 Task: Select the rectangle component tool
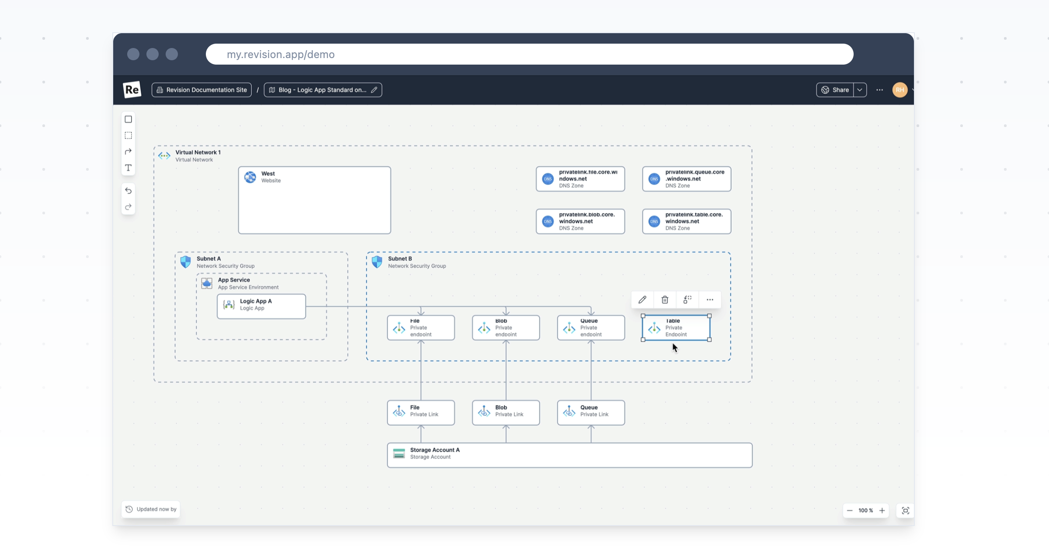[128, 119]
